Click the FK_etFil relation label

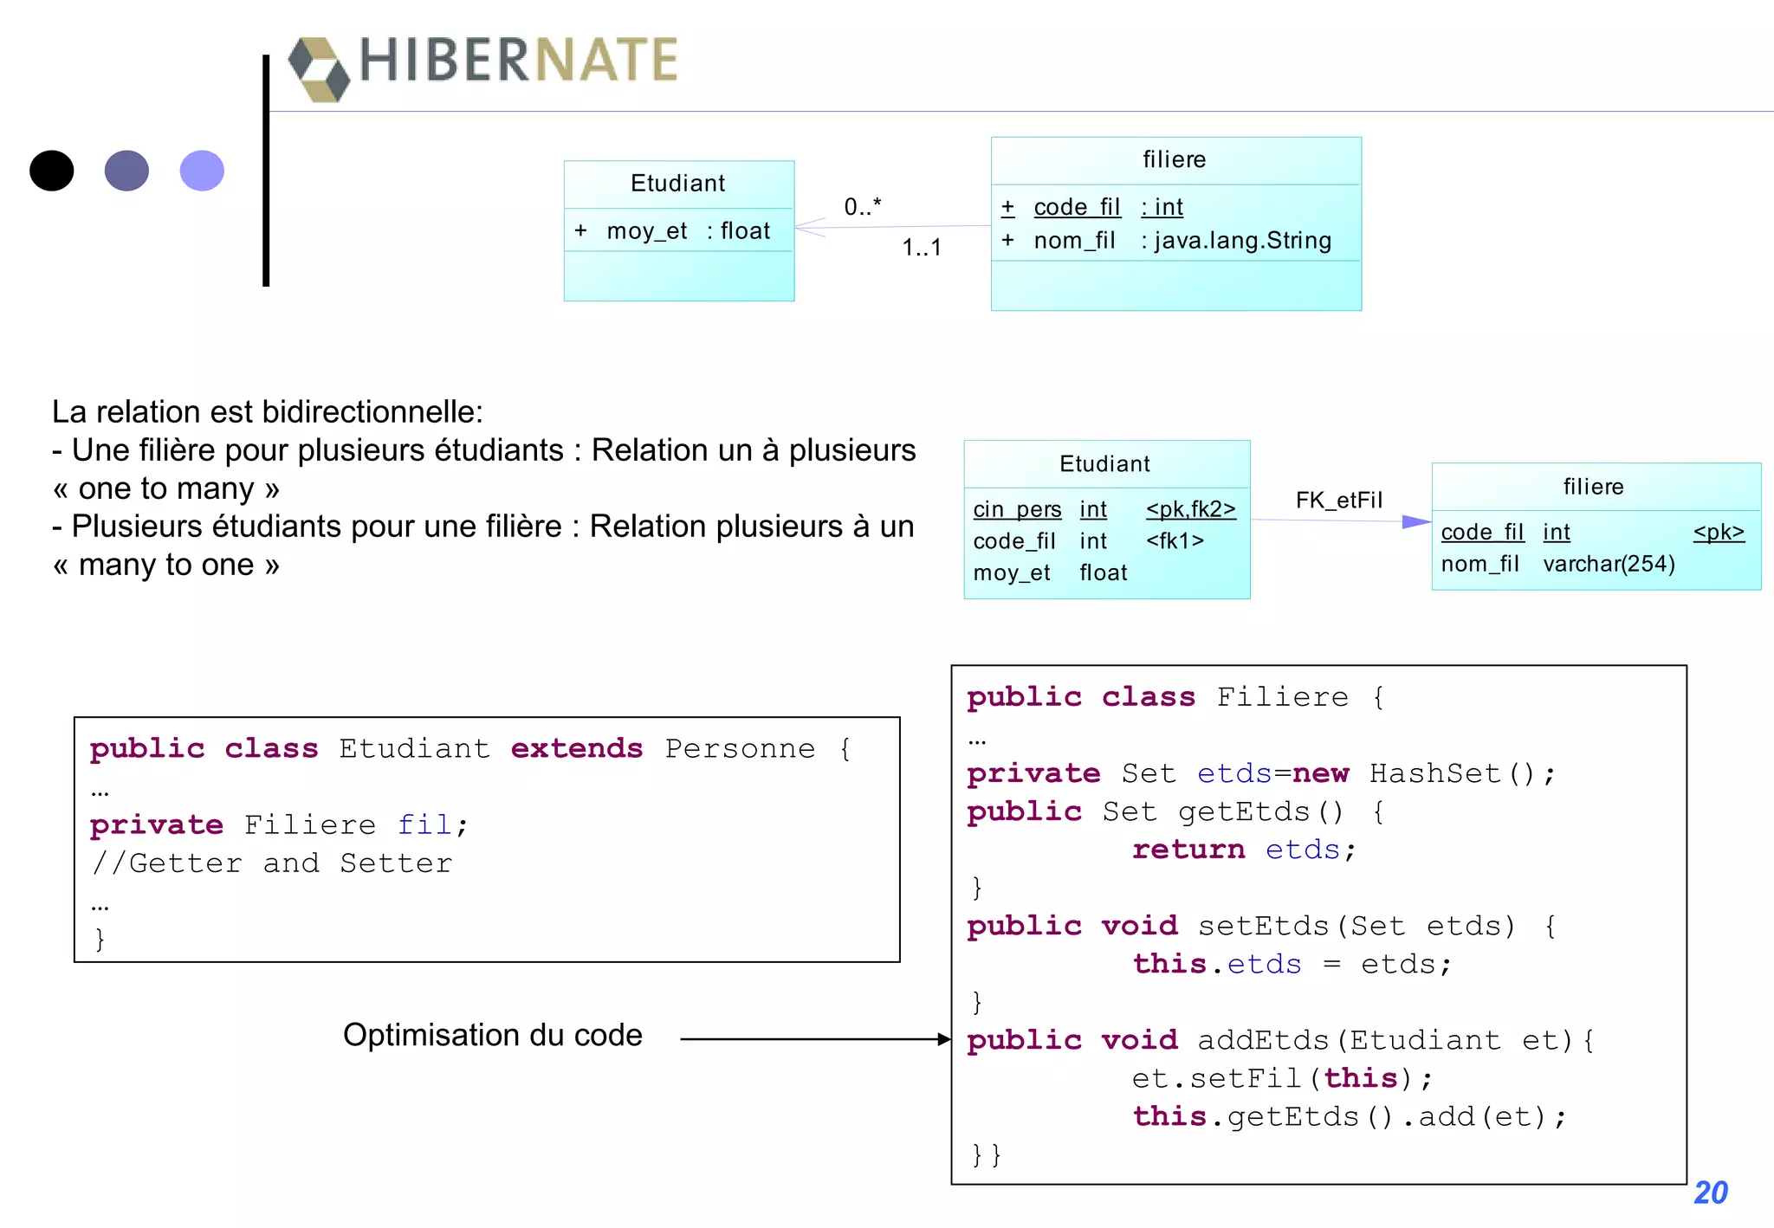pos(1338,501)
